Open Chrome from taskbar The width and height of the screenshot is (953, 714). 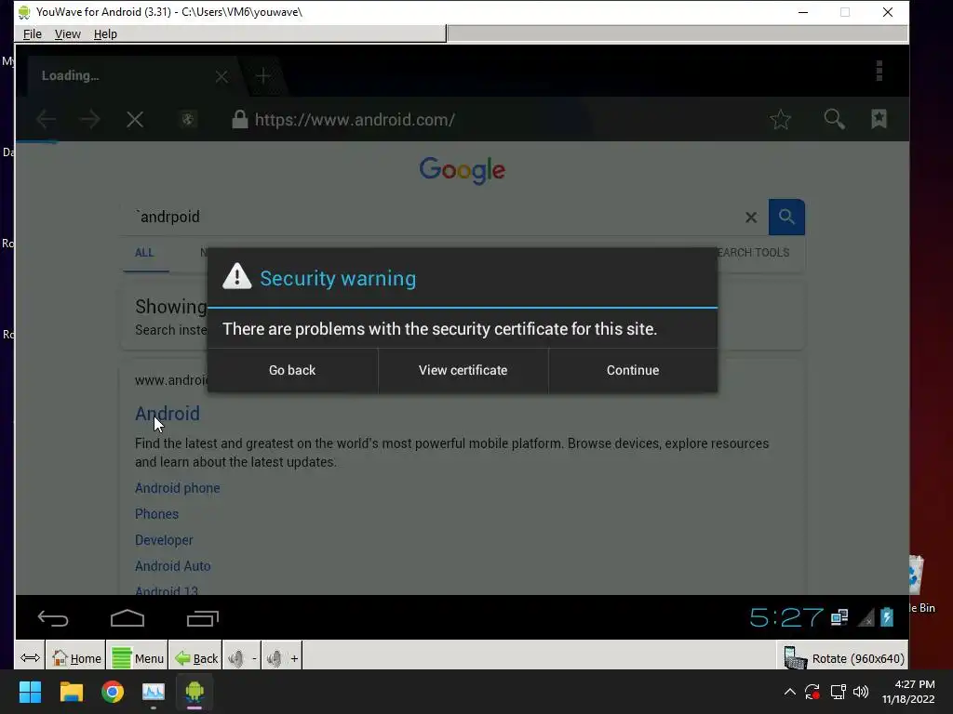click(113, 692)
